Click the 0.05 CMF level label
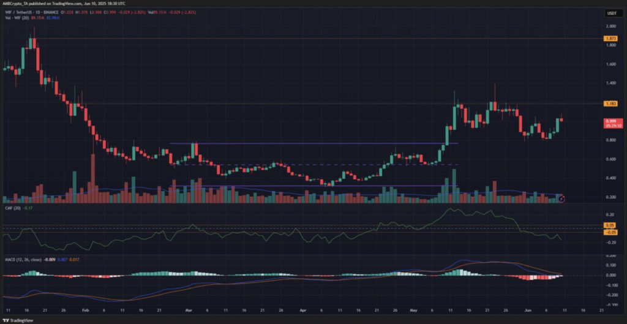 [x=609, y=225]
